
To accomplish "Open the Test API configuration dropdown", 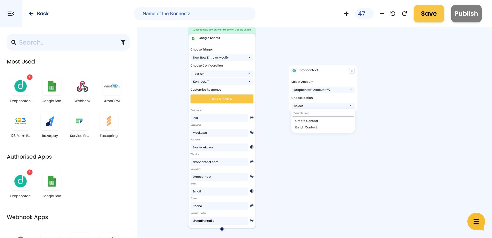I will (222, 74).
